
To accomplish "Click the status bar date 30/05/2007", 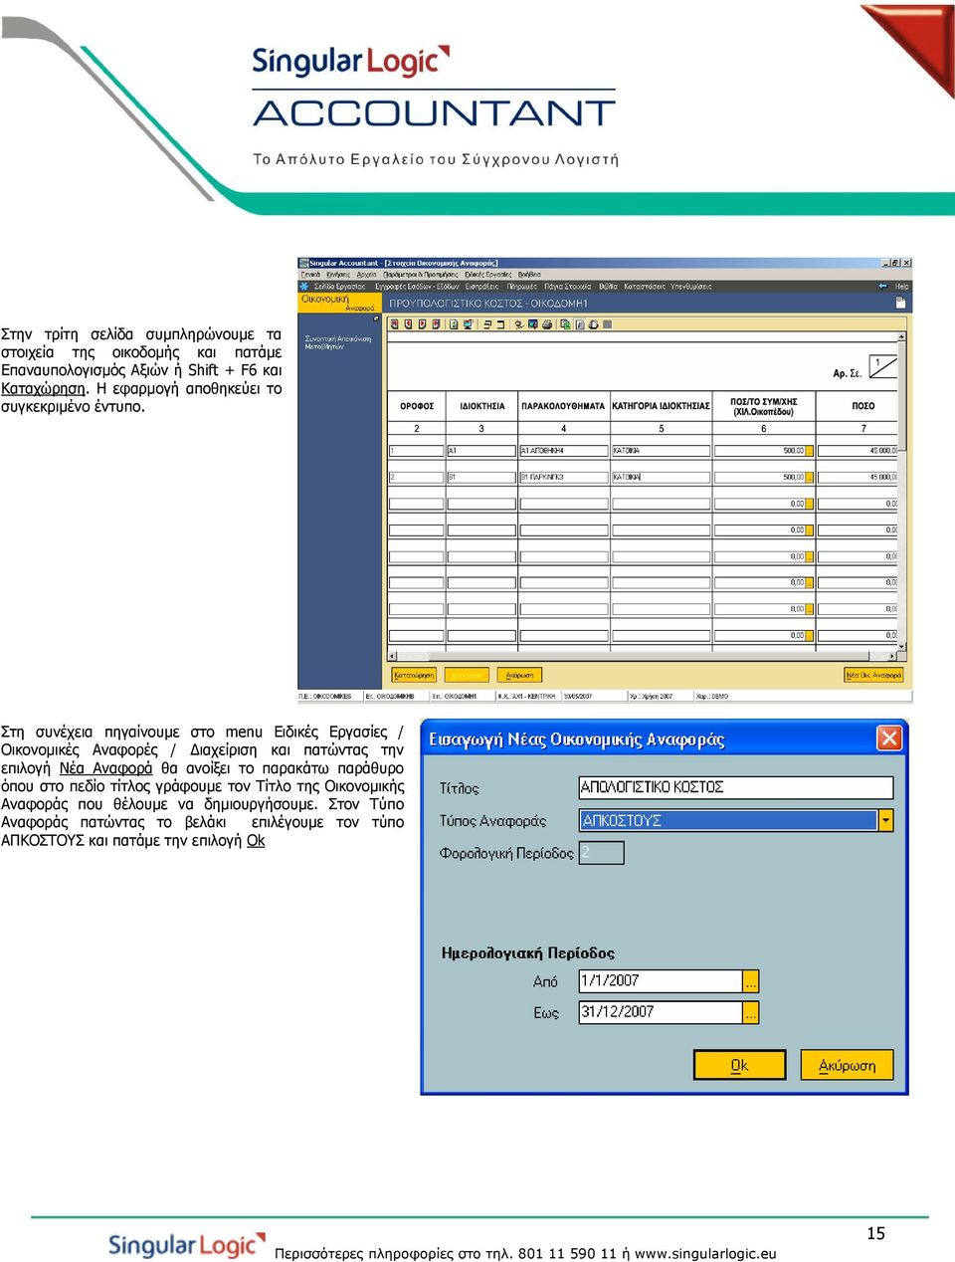I will point(578,697).
